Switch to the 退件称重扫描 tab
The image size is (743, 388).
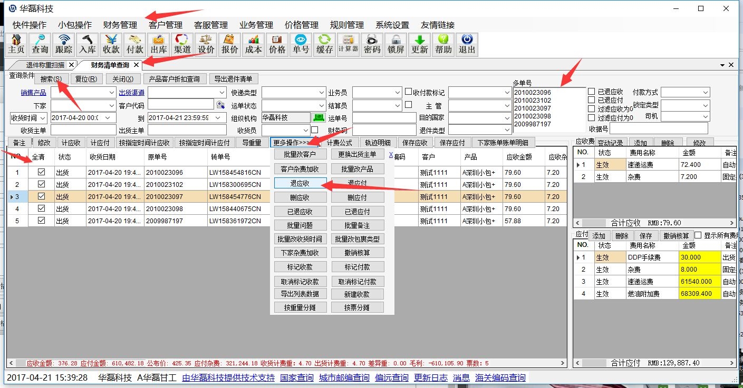[45, 65]
